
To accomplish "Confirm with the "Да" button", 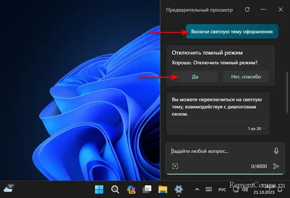I will (x=195, y=77).
